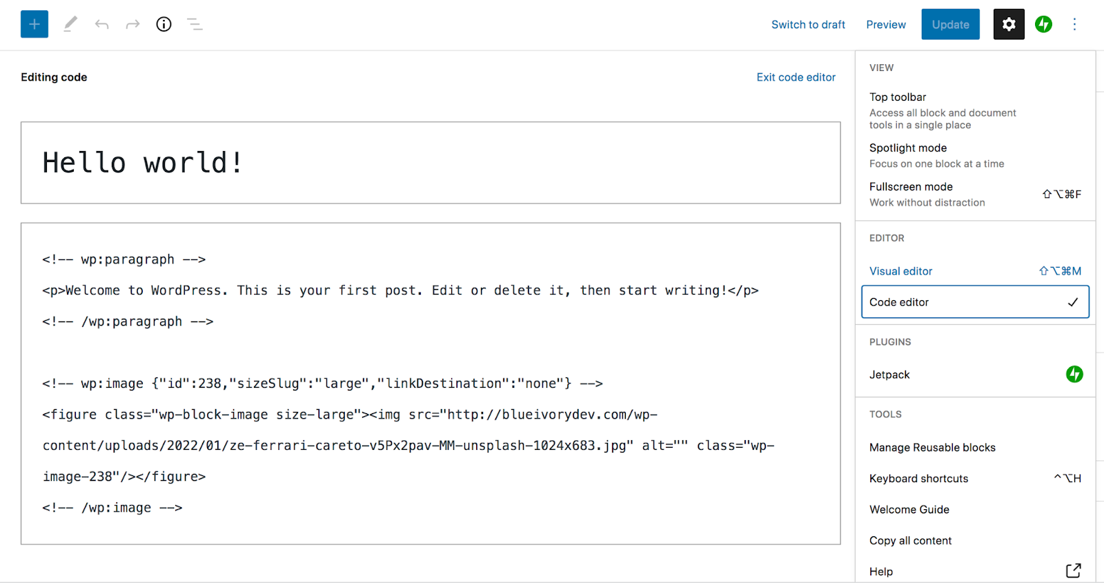
Task: Click into the post code textarea
Action: coord(431,384)
